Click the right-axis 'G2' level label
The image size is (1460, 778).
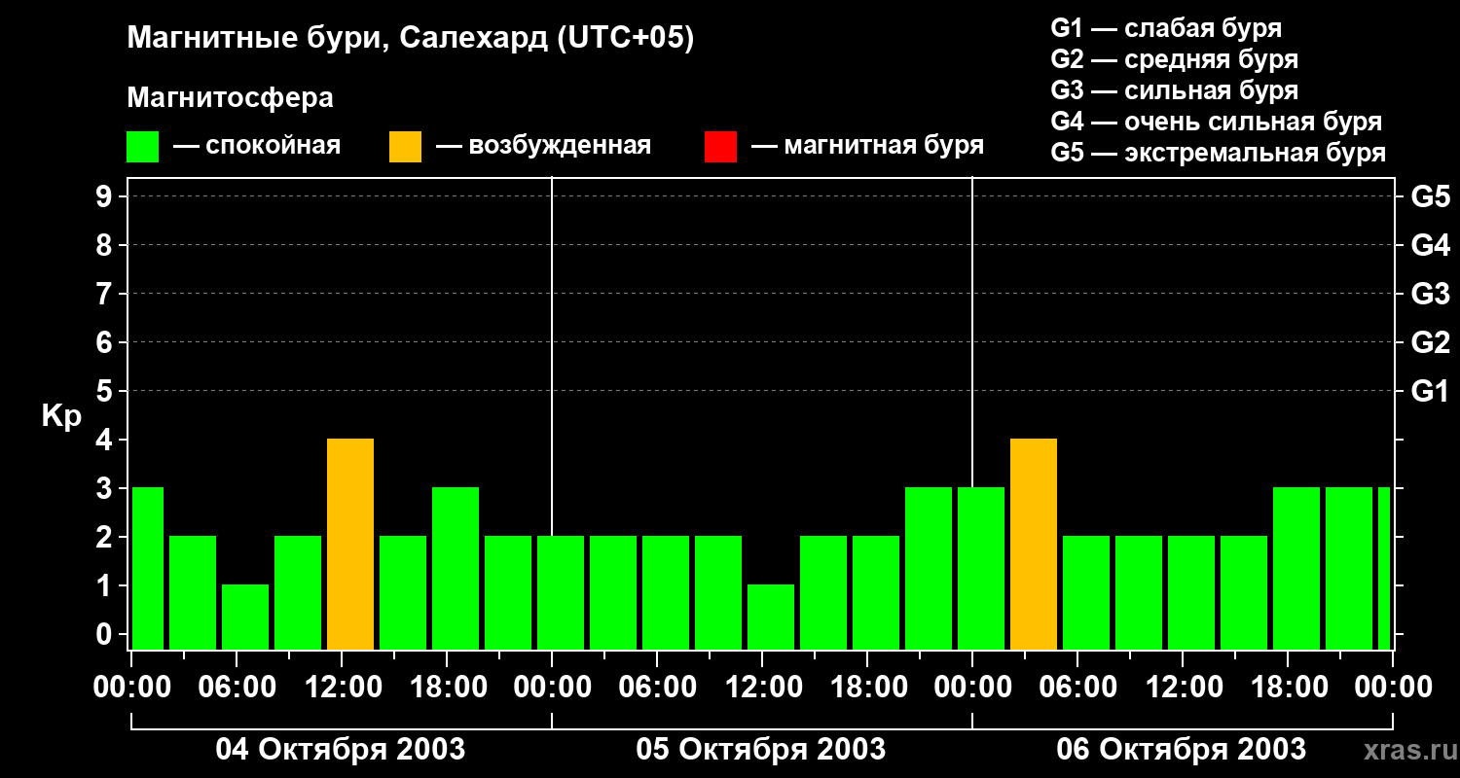click(x=1430, y=342)
